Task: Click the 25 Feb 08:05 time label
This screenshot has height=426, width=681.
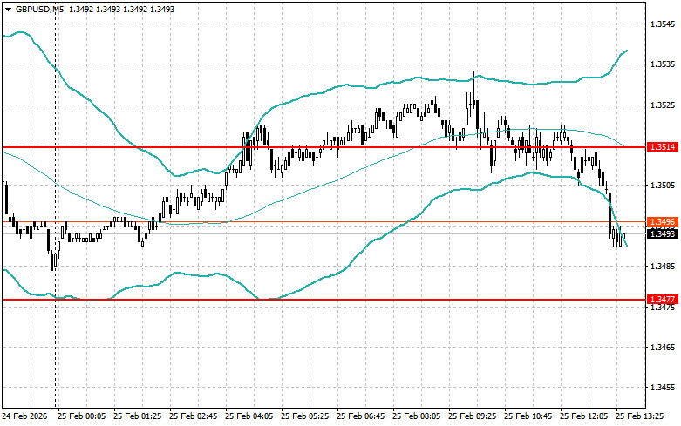Action: click(x=417, y=416)
